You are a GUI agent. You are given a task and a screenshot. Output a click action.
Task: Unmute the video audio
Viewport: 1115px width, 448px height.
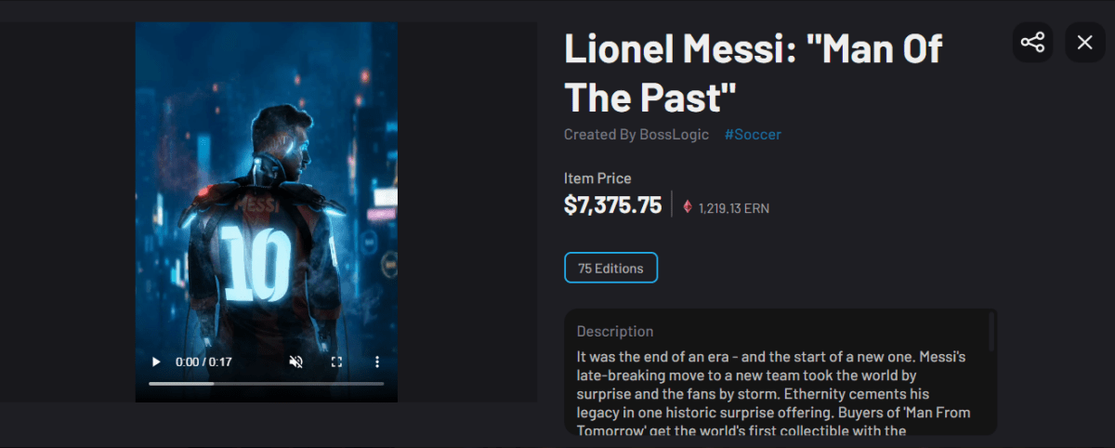(x=296, y=362)
